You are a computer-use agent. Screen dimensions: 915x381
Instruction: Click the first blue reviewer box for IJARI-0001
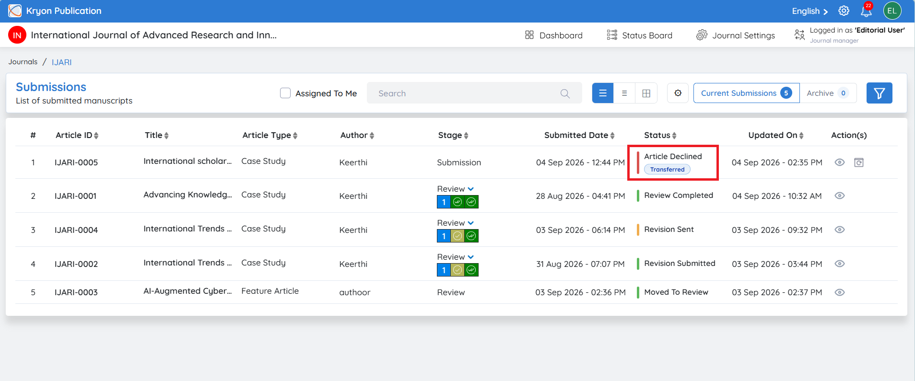(444, 202)
